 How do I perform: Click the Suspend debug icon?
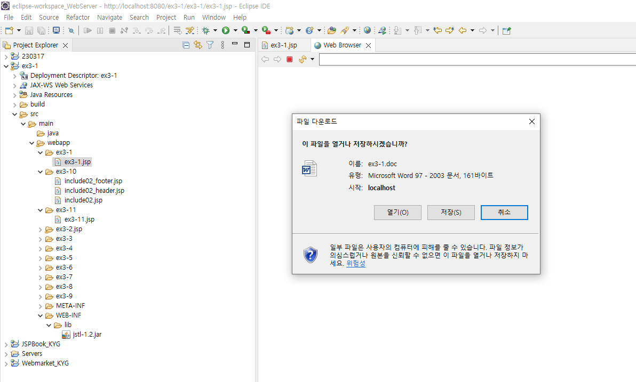100,30
